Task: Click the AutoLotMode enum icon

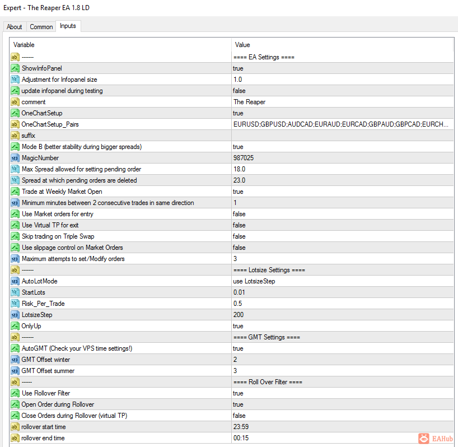Action: (15, 281)
